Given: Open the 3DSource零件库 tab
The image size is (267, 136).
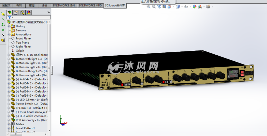Looking at the screenshot, I should [x=115, y=6].
